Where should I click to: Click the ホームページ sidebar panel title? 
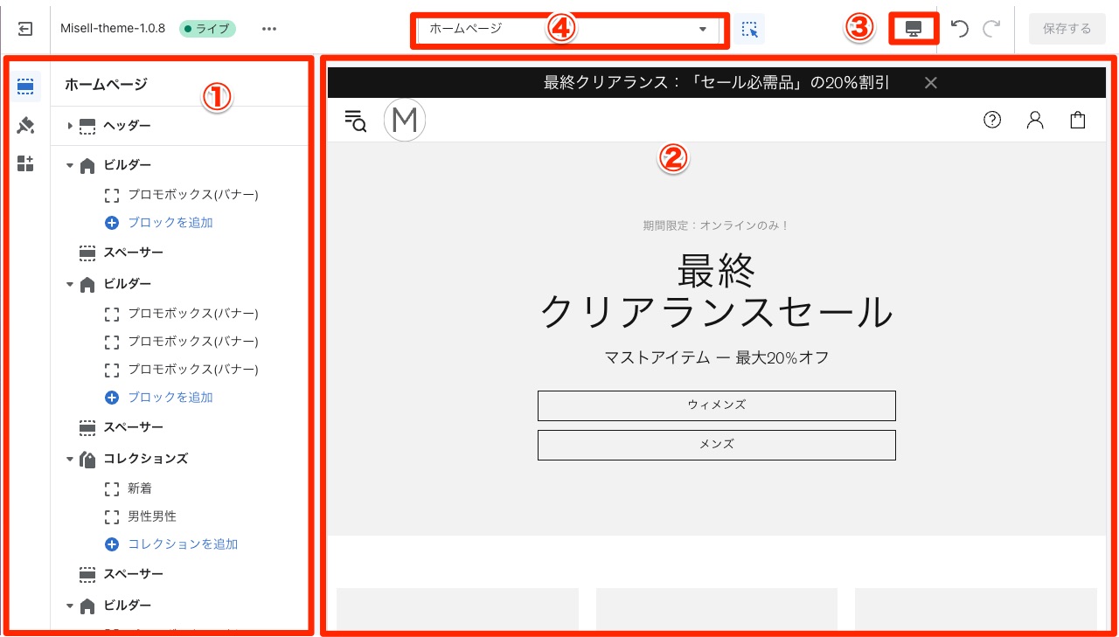pyautogui.click(x=106, y=85)
